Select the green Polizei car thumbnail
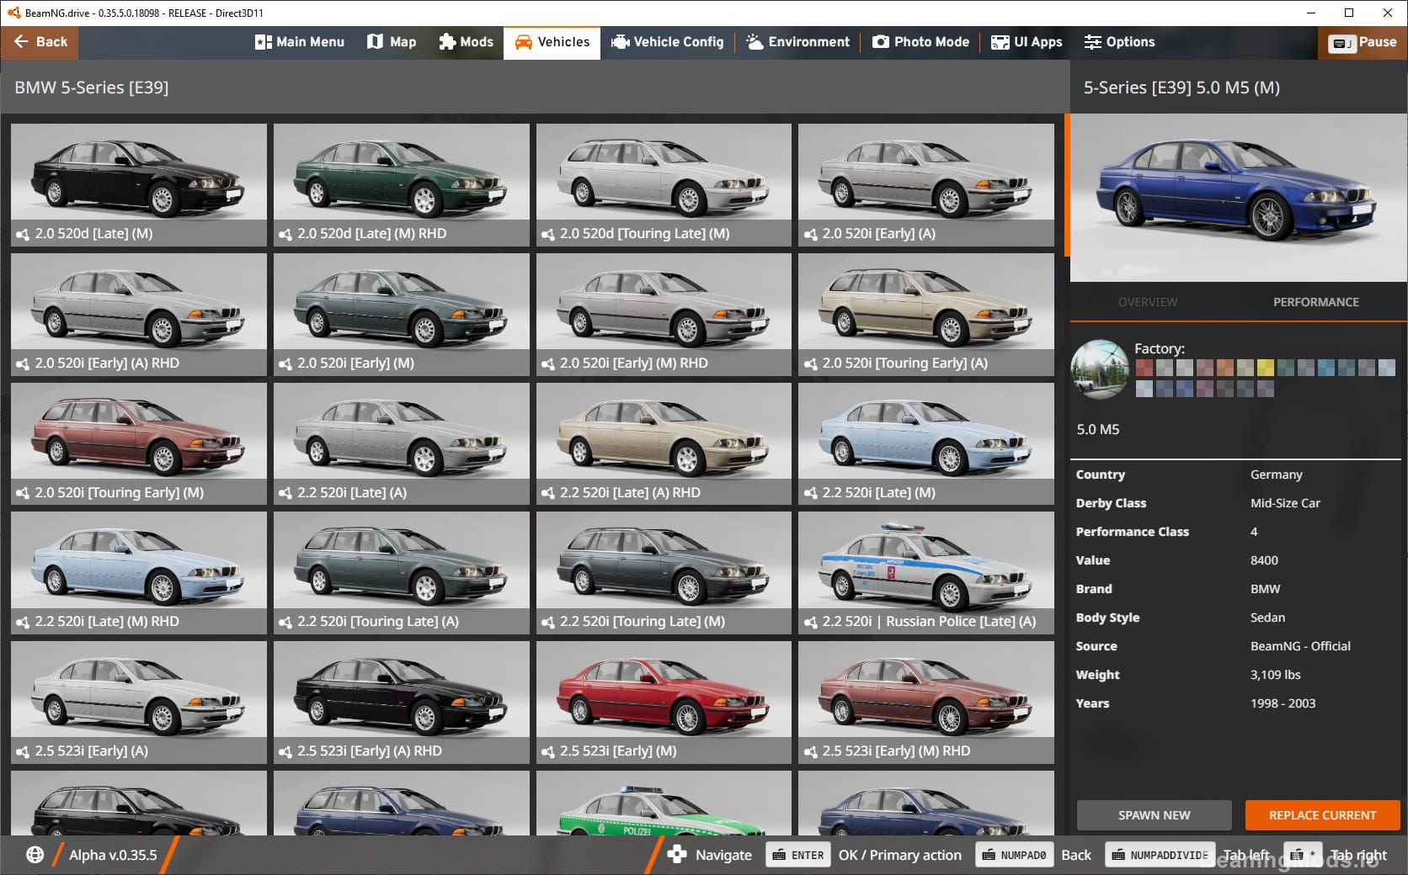Screen dimensions: 1408x875 click(x=664, y=803)
